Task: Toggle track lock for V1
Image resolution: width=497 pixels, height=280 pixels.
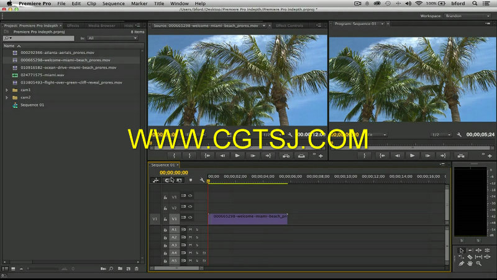Action: pos(165,219)
